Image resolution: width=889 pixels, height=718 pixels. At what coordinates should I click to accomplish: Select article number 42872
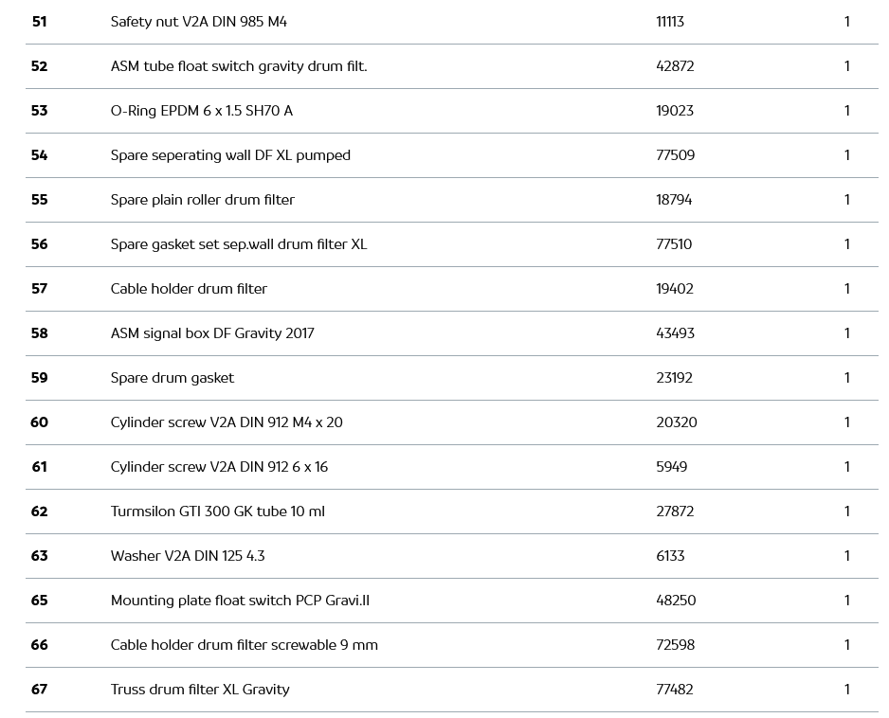[675, 66]
